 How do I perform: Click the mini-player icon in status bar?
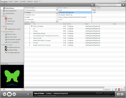122,89
